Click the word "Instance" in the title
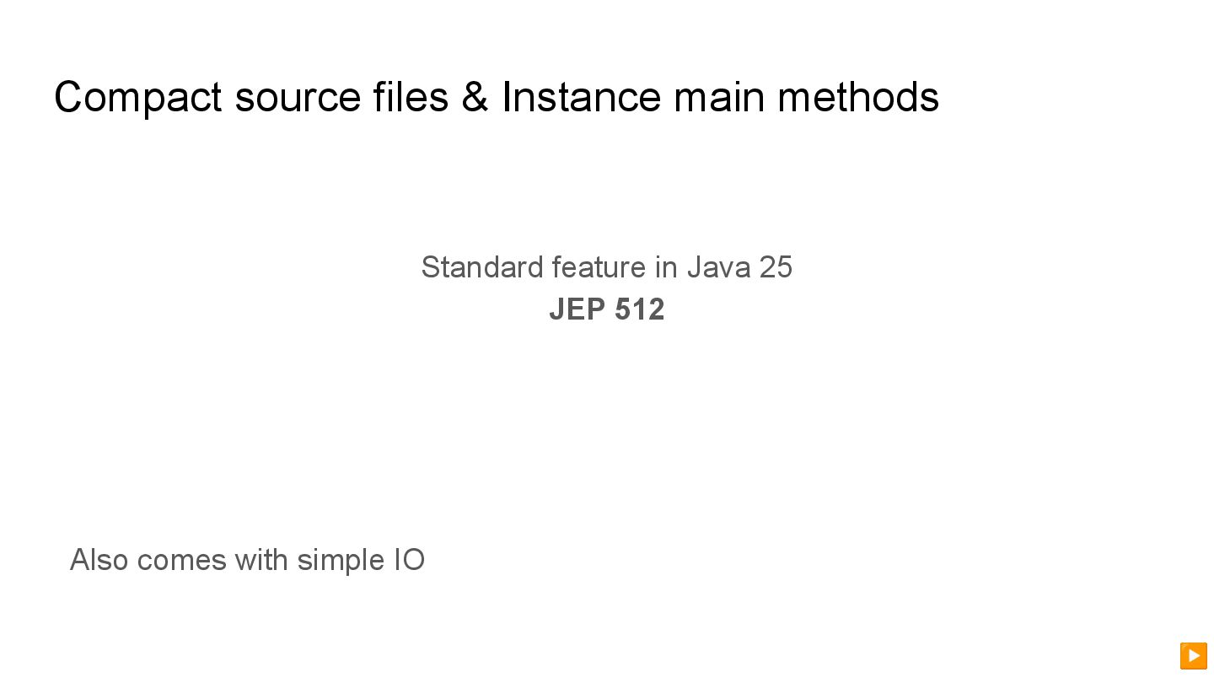 (581, 97)
